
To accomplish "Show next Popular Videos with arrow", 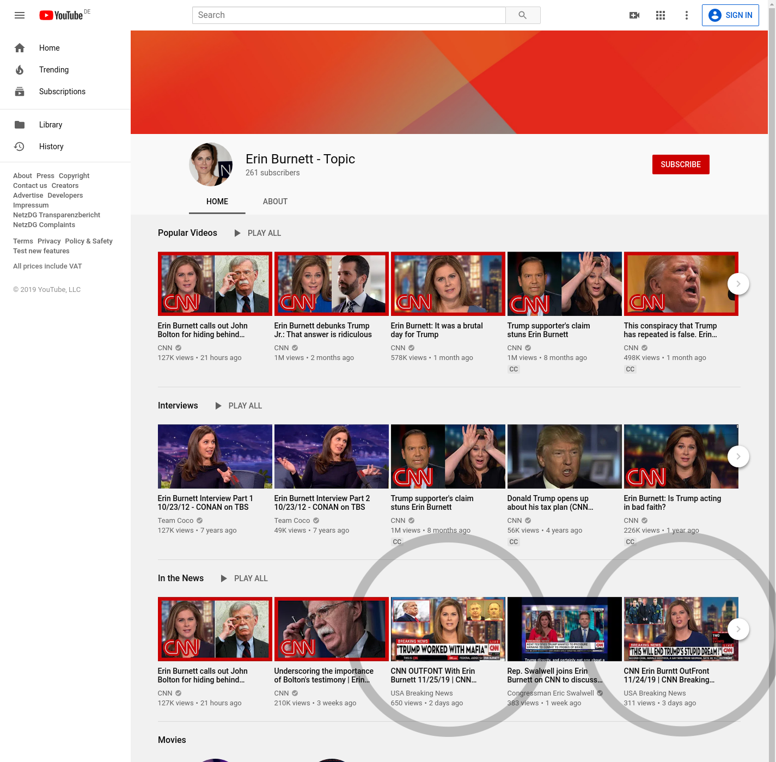I will pos(738,284).
